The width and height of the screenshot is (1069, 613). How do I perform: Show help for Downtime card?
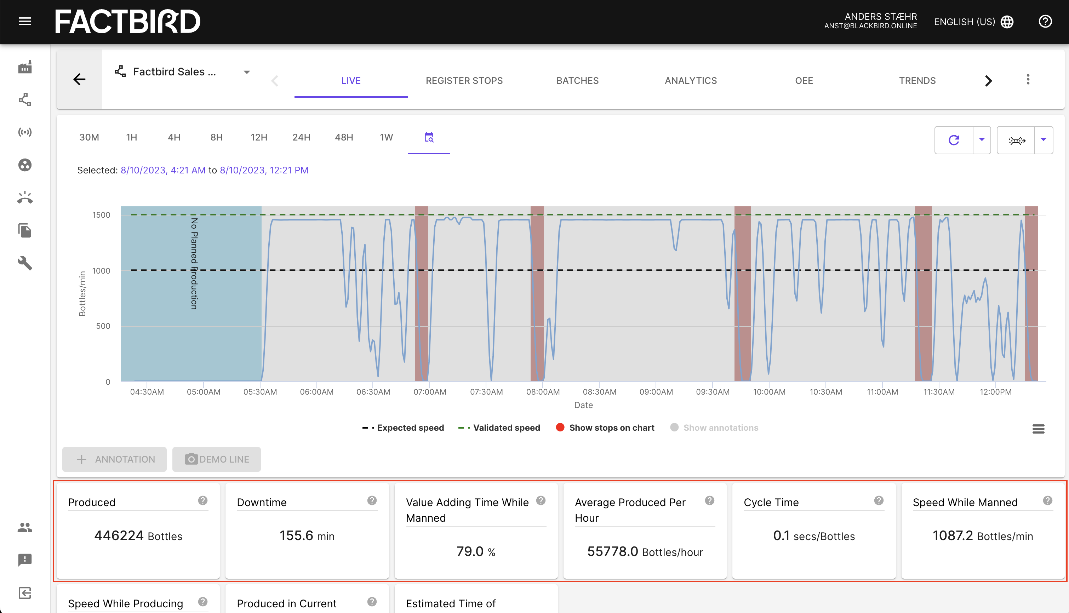pyautogui.click(x=372, y=500)
